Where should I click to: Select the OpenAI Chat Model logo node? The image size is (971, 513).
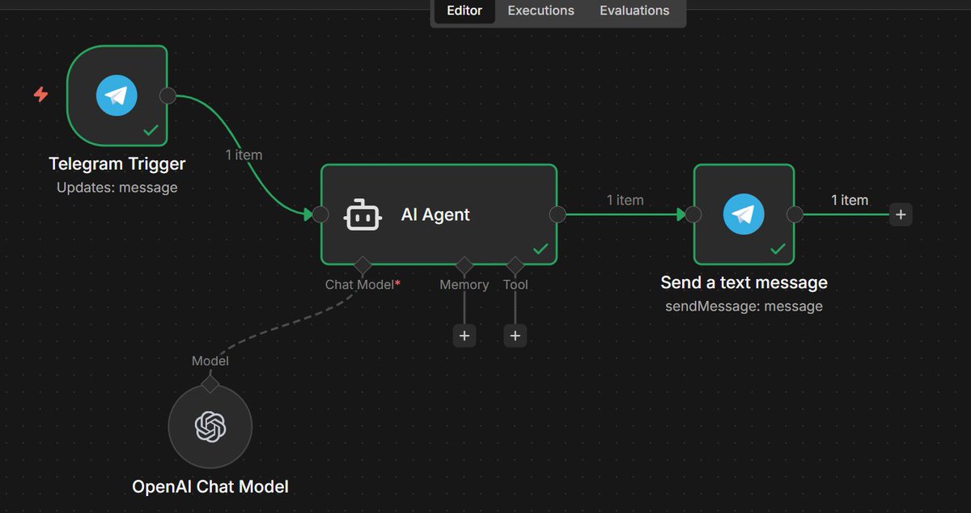click(x=210, y=426)
